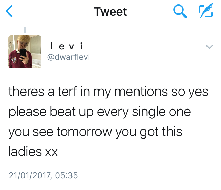The image size is (221, 190).
Task: Expand the tweet's dropdown menu arrow
Action: pyautogui.click(x=209, y=47)
